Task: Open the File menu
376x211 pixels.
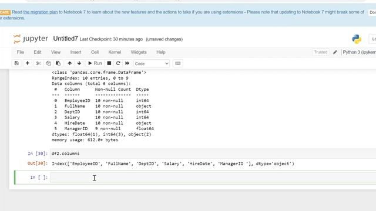Action: (21, 52)
